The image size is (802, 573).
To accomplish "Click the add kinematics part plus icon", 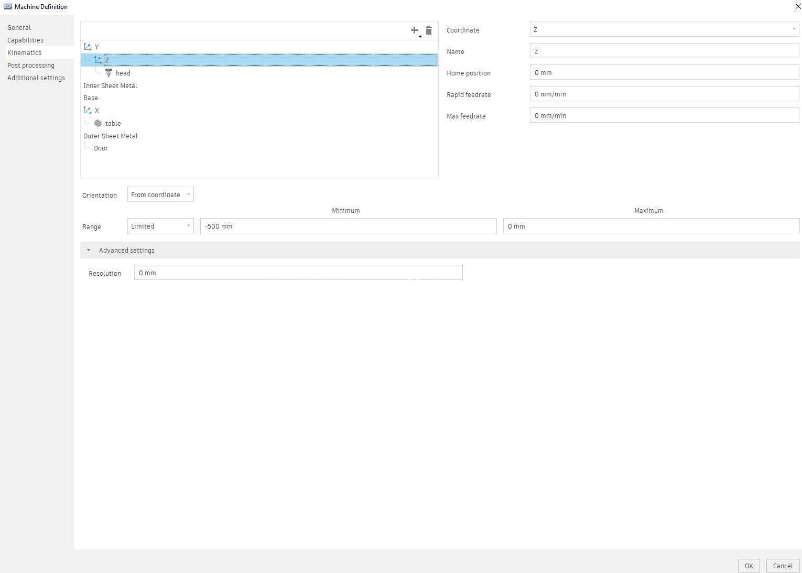I will [x=415, y=30].
